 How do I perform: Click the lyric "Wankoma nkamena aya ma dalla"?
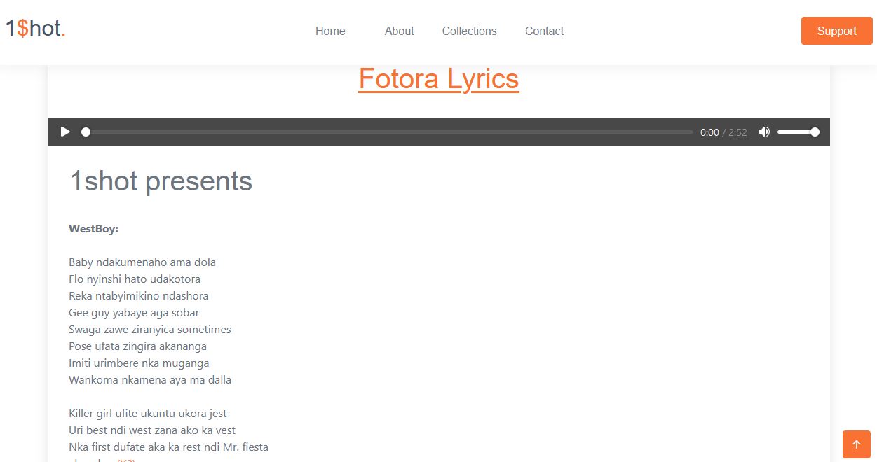point(149,380)
